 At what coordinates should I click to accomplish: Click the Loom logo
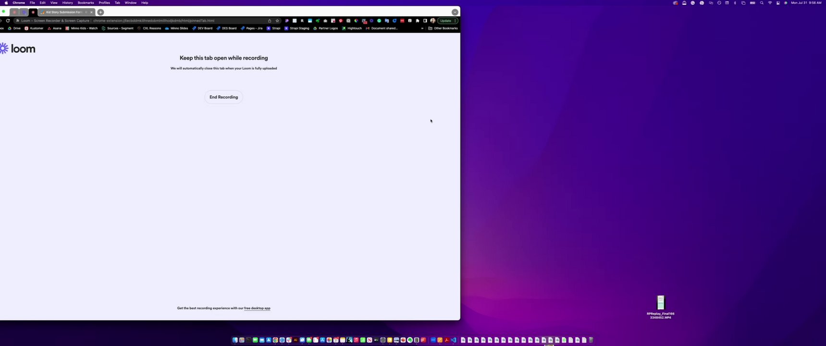[17, 49]
